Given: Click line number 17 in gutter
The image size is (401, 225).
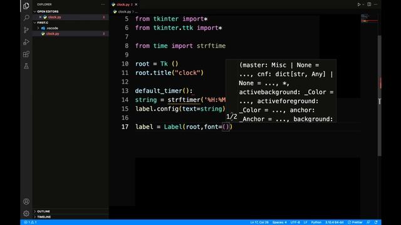Looking at the screenshot, I should [125, 127].
